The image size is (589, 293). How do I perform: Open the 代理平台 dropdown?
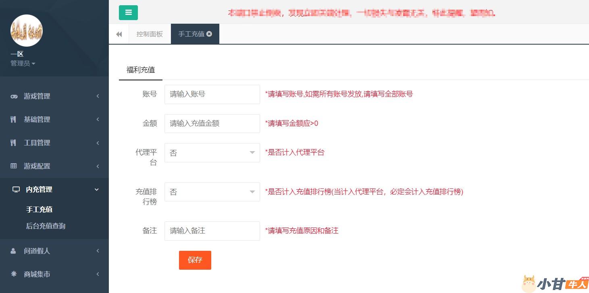point(212,153)
